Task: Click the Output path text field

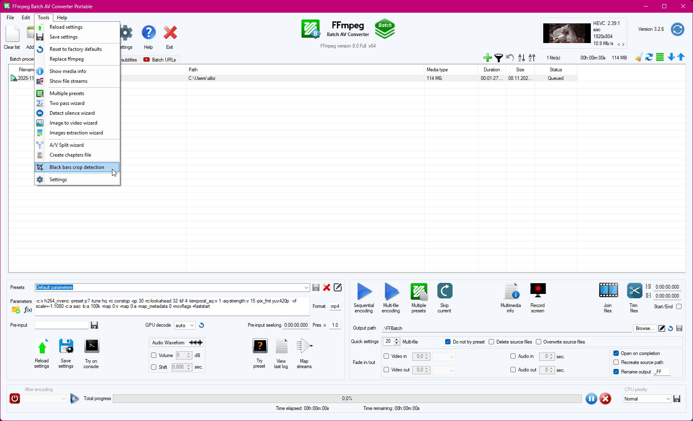Action: click(x=507, y=328)
